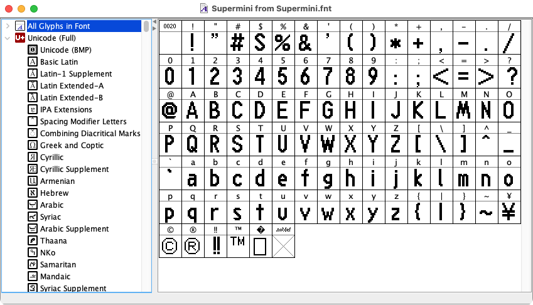Click the NKo block icon
This screenshot has width=533, height=305.
coord(33,252)
